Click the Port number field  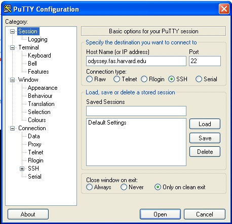[x=205, y=61]
